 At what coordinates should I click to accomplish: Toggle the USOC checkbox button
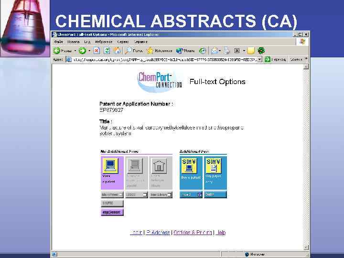click(145, 194)
